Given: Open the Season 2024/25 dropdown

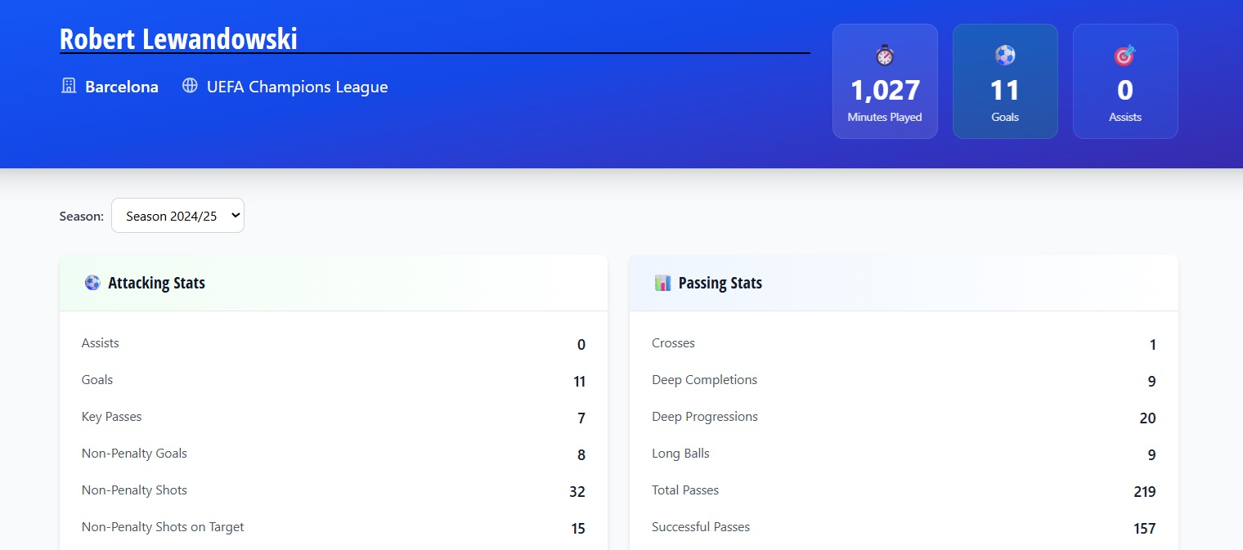Looking at the screenshot, I should tap(177, 215).
